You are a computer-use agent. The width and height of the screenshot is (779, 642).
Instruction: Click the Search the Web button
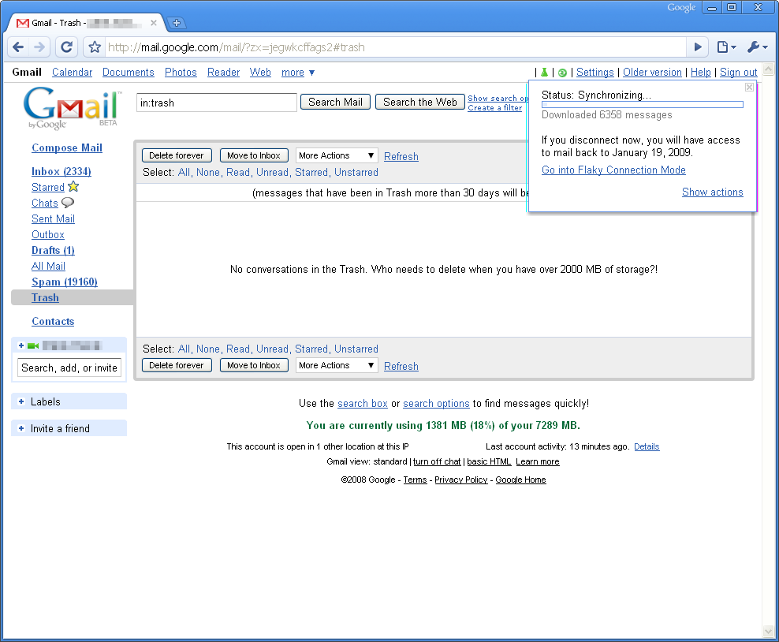(419, 102)
